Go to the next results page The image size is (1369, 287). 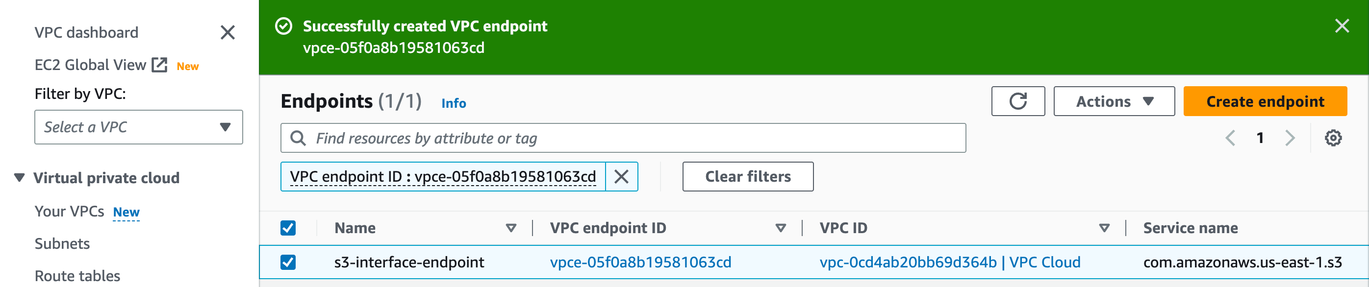[x=1290, y=138]
